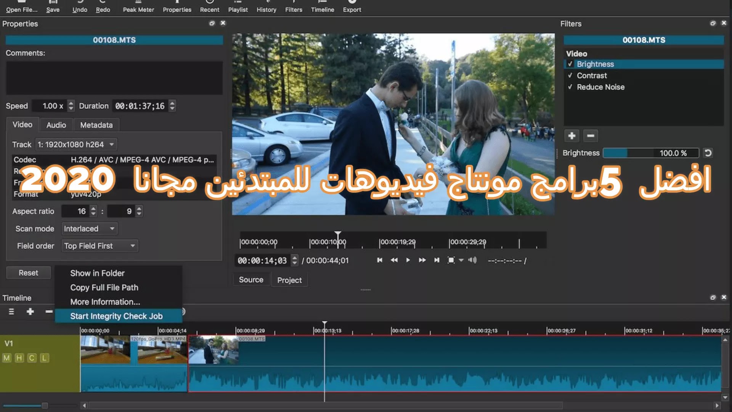
Task: Select Start Integrity Check Job
Action: pos(116,316)
